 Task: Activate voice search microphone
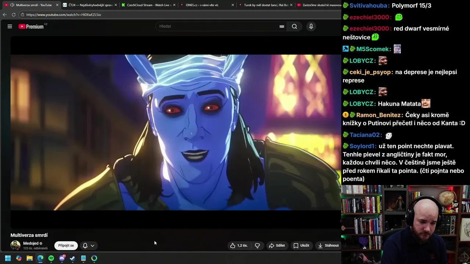click(x=311, y=26)
